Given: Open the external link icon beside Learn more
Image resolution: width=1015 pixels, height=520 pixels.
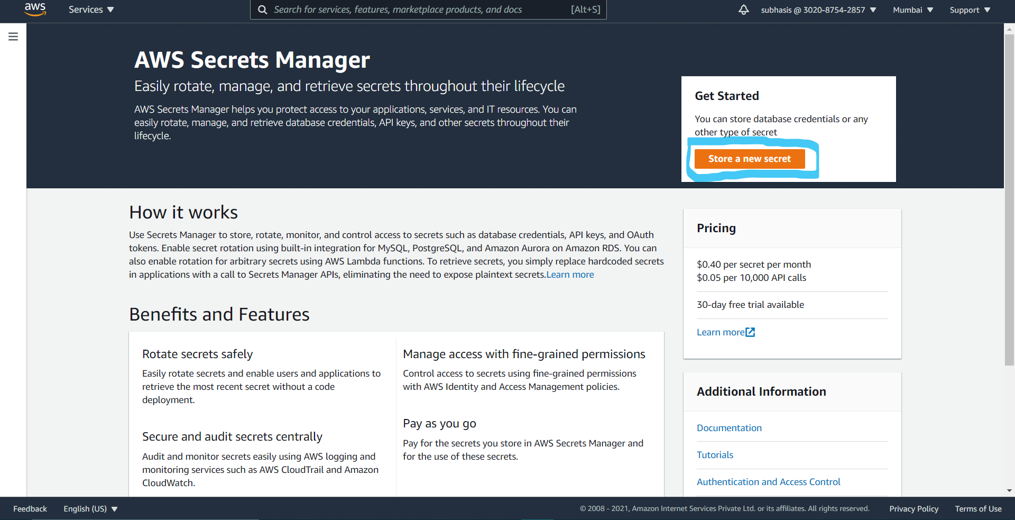Looking at the screenshot, I should pos(750,332).
